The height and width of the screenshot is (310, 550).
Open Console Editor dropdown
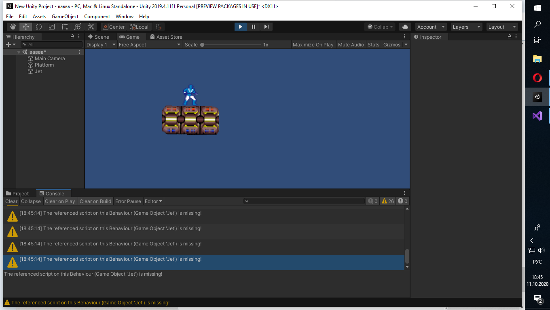click(x=153, y=201)
